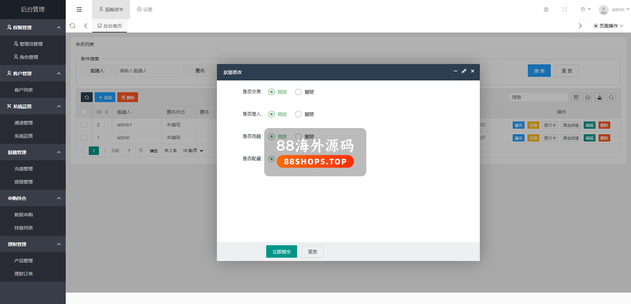The height and width of the screenshot is (304, 631).
Task: Click the table refresh icon button
Action: point(87,98)
